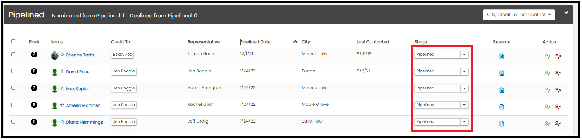This screenshot has width=582, height=140.
Task: Tick the checkbox for David Rose
Action: pos(13,71)
